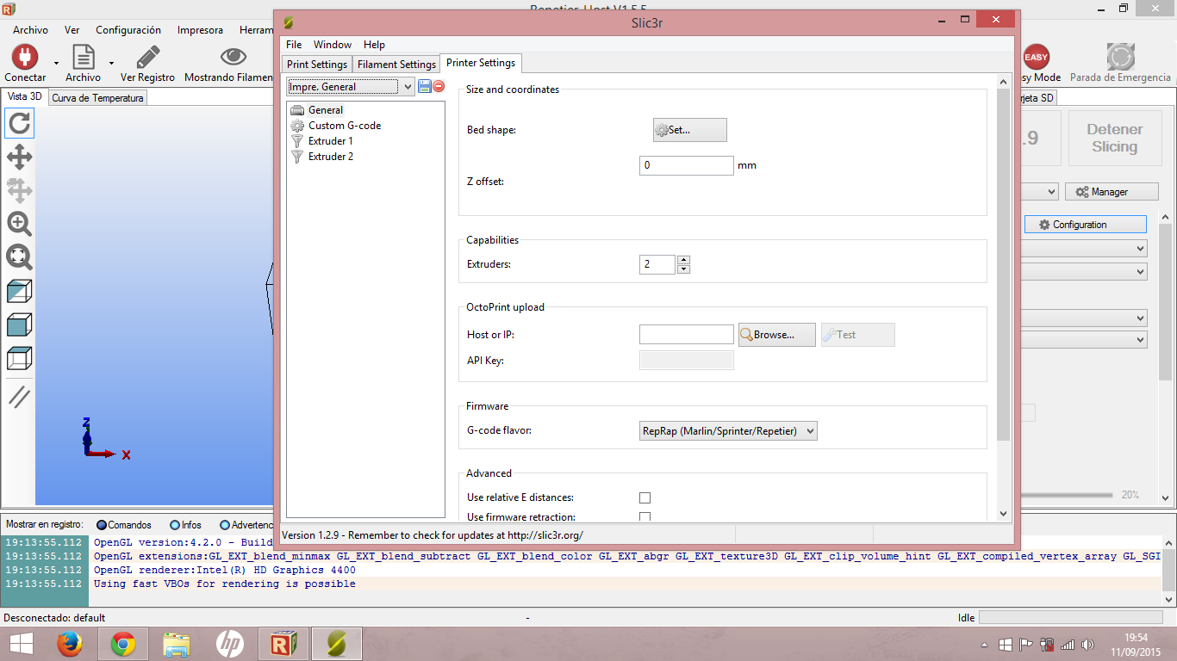Click the Parada de Emergencia icon

[x=1120, y=57]
